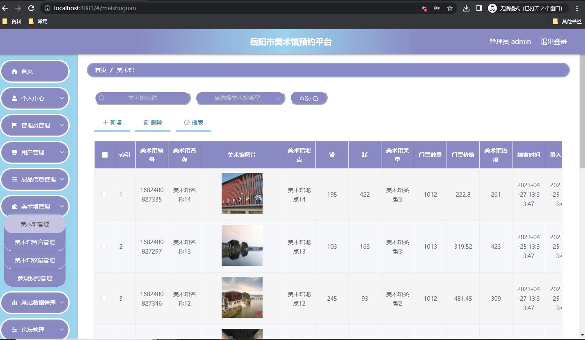
Task: Click the magnifier icon in name search field
Action: click(x=102, y=98)
